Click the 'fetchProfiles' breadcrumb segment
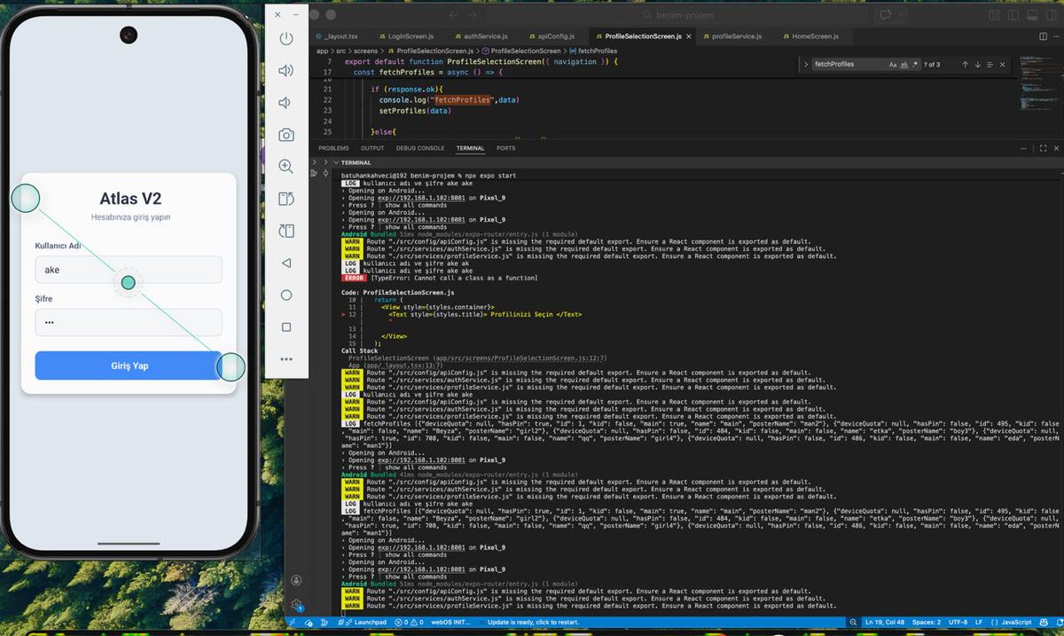This screenshot has height=636, width=1064. (x=597, y=51)
